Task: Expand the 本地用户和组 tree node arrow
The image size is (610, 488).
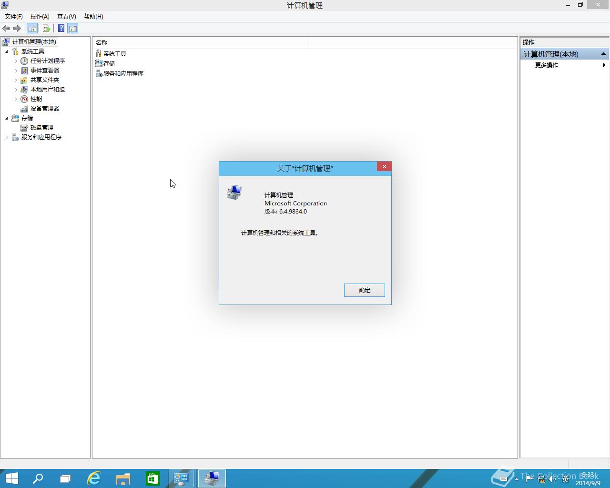Action: (x=16, y=90)
